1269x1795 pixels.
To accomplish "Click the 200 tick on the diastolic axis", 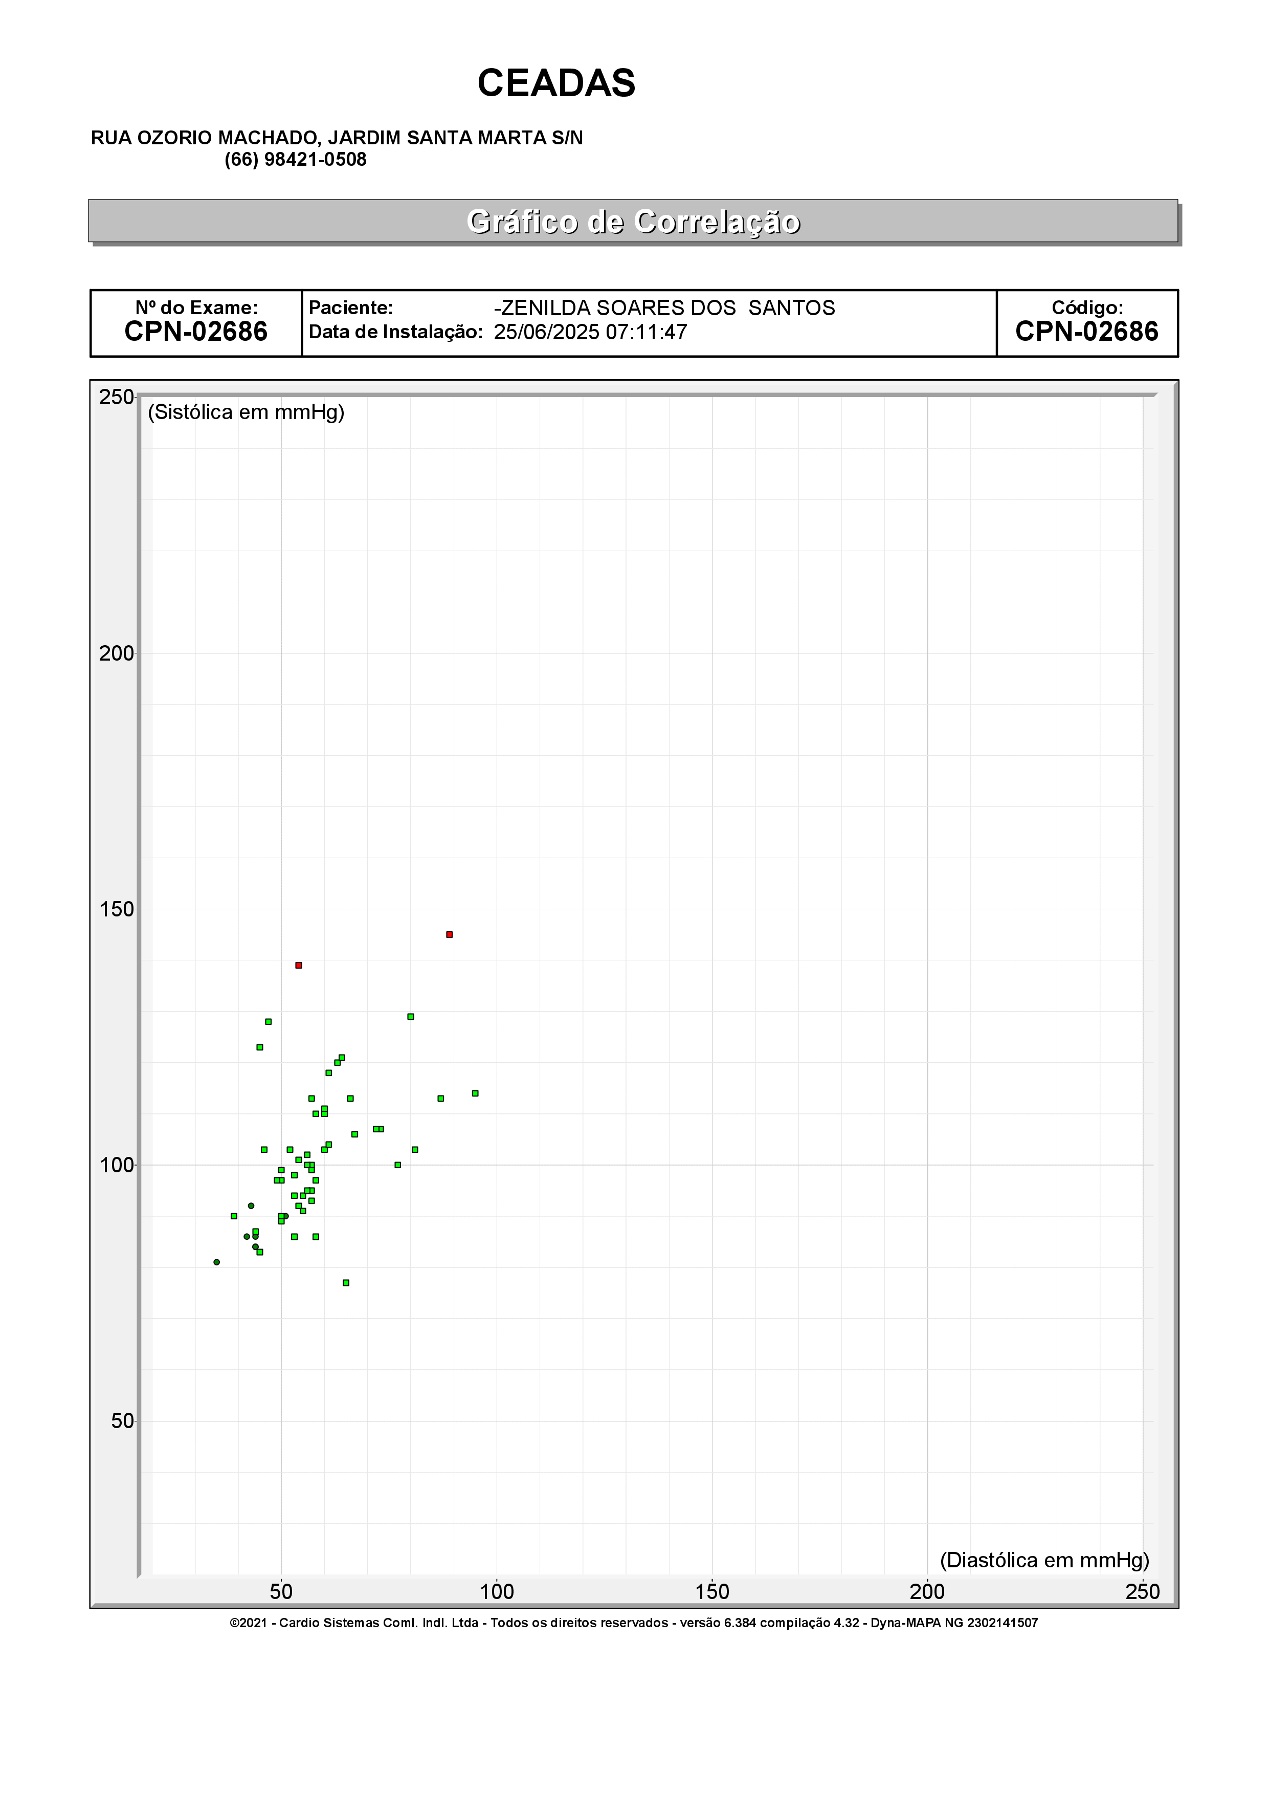I will 927,1592.
